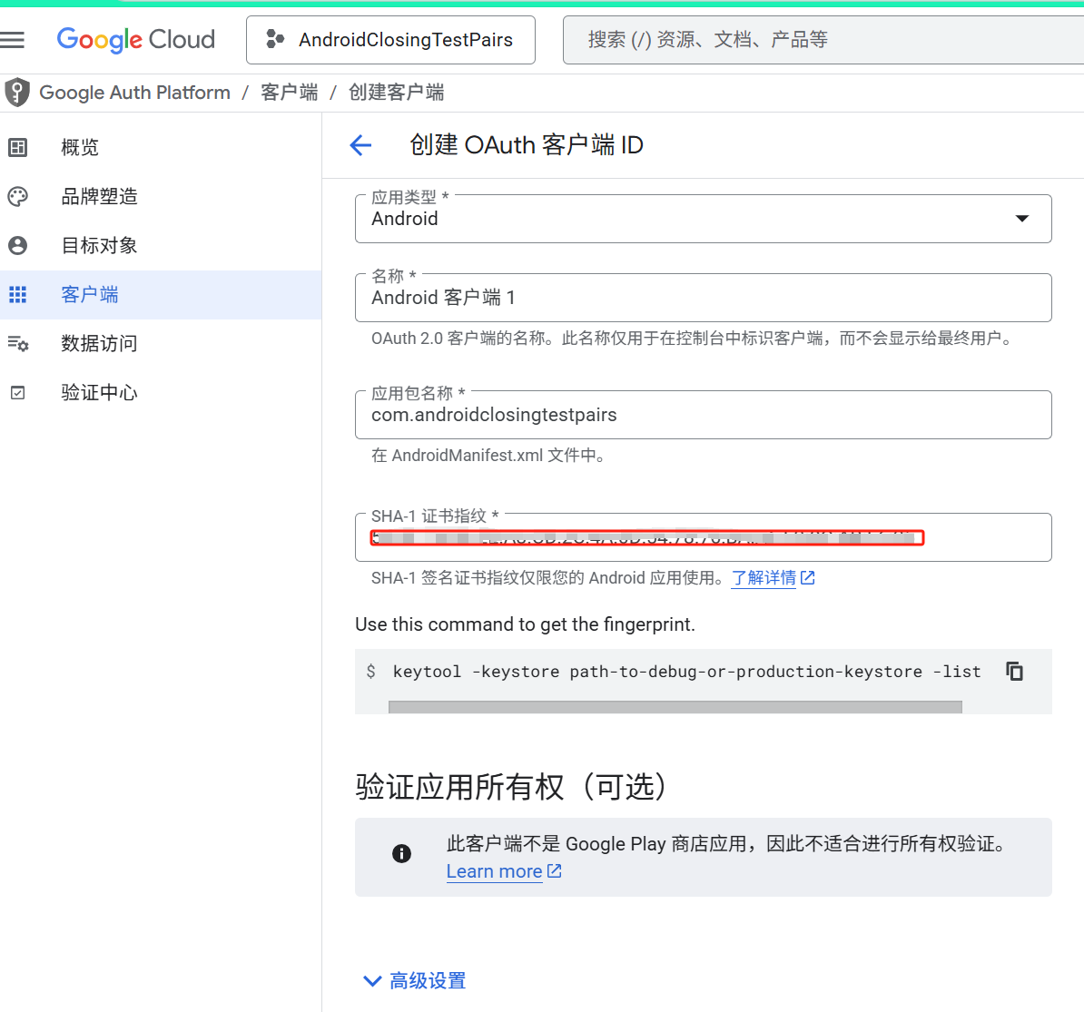Open 概览 in the sidebar
Image resolution: width=1084 pixels, height=1012 pixels.
coord(161,147)
